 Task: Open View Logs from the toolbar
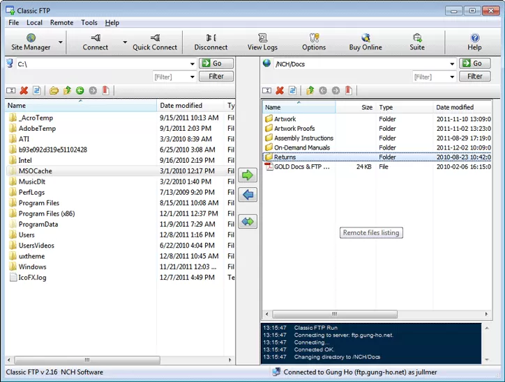click(x=262, y=42)
